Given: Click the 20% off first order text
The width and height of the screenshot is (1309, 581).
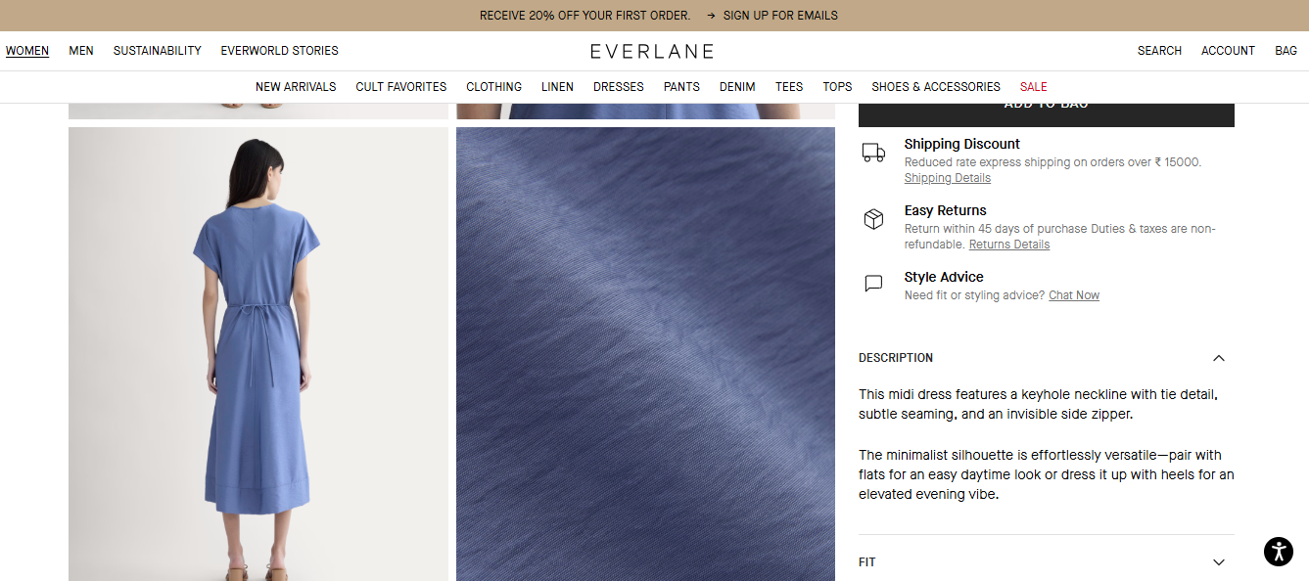Looking at the screenshot, I should coord(585,16).
